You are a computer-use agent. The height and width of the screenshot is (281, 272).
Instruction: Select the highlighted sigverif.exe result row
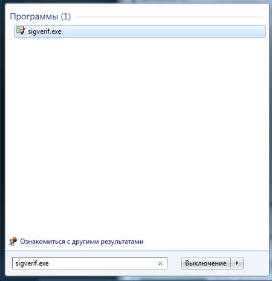(140, 31)
